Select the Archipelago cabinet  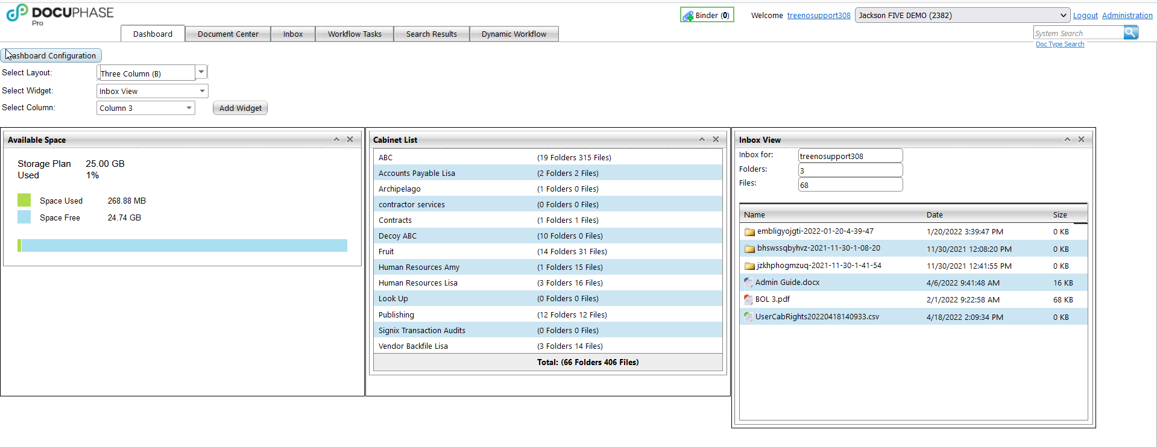(x=400, y=189)
